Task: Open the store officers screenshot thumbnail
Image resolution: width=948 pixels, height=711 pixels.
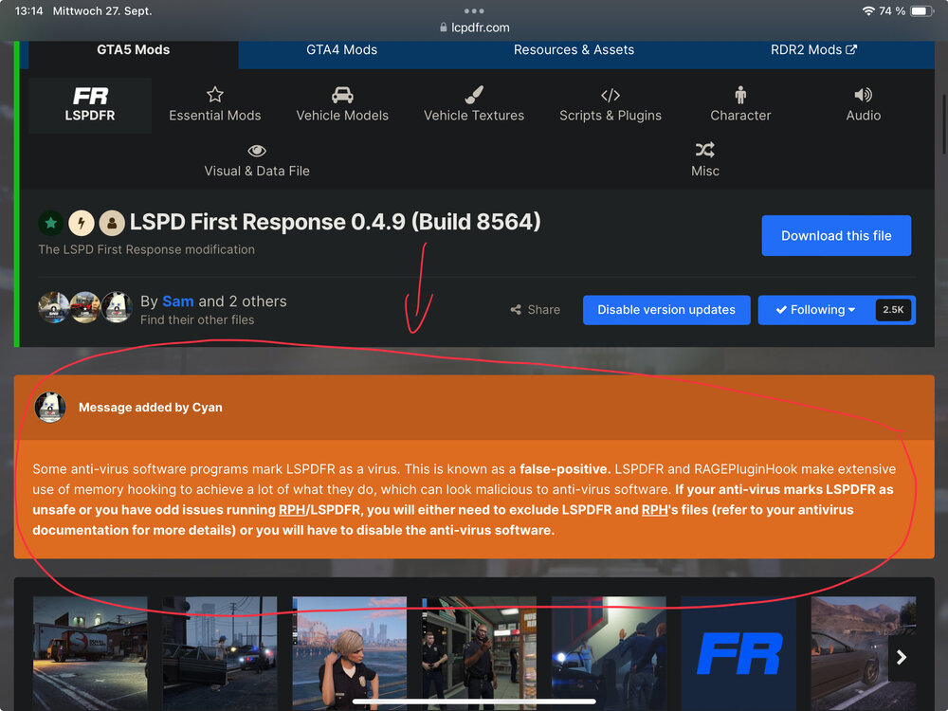Action: pyautogui.click(x=479, y=653)
